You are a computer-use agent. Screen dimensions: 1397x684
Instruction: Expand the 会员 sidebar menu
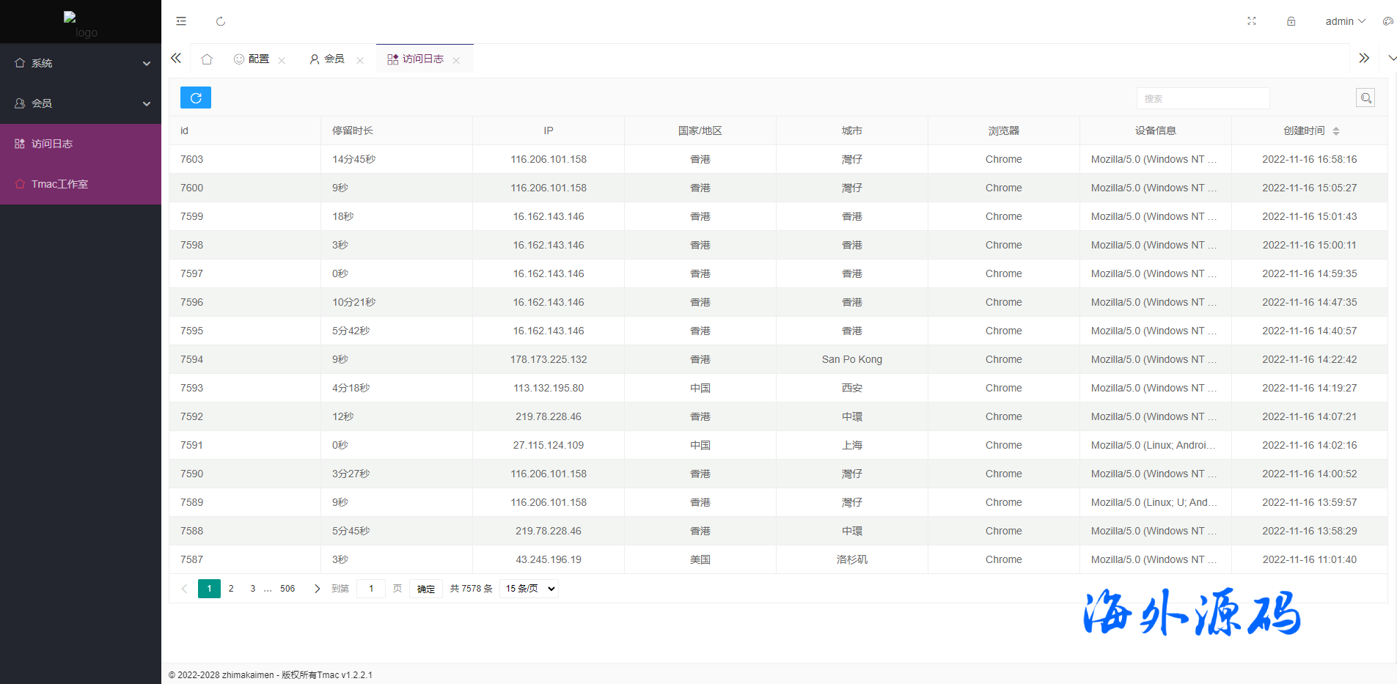81,103
